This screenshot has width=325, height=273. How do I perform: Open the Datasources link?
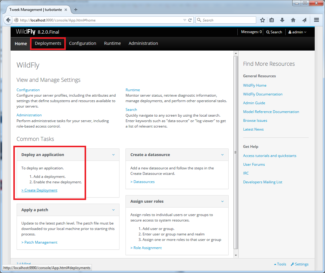pyautogui.click(x=142, y=182)
